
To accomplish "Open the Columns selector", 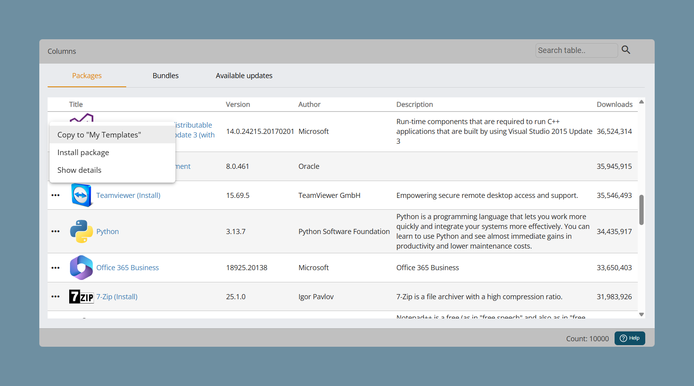I will 62,51.
